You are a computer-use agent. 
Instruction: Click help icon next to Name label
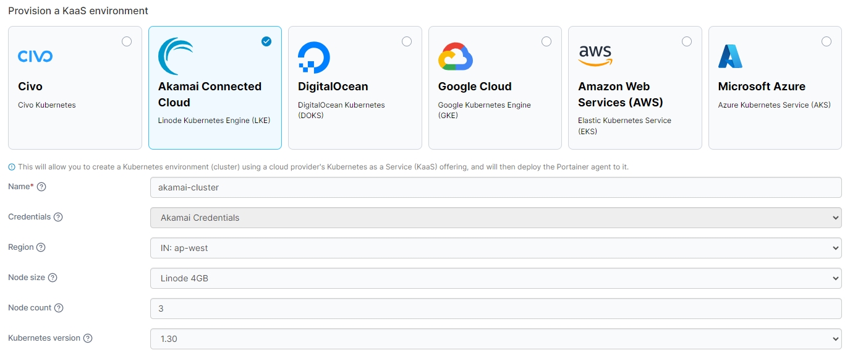41,187
